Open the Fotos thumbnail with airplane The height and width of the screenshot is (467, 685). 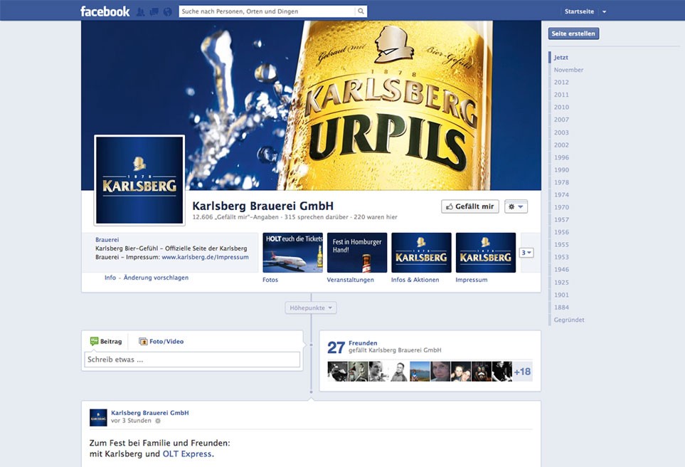point(292,253)
